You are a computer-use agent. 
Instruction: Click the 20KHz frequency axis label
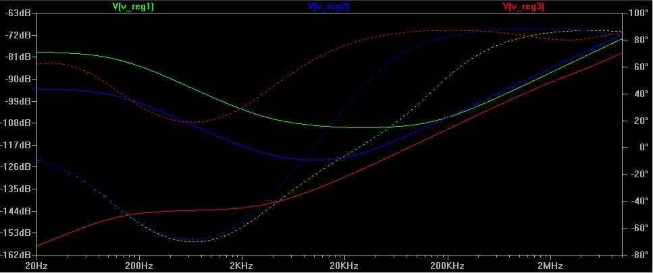click(x=345, y=266)
